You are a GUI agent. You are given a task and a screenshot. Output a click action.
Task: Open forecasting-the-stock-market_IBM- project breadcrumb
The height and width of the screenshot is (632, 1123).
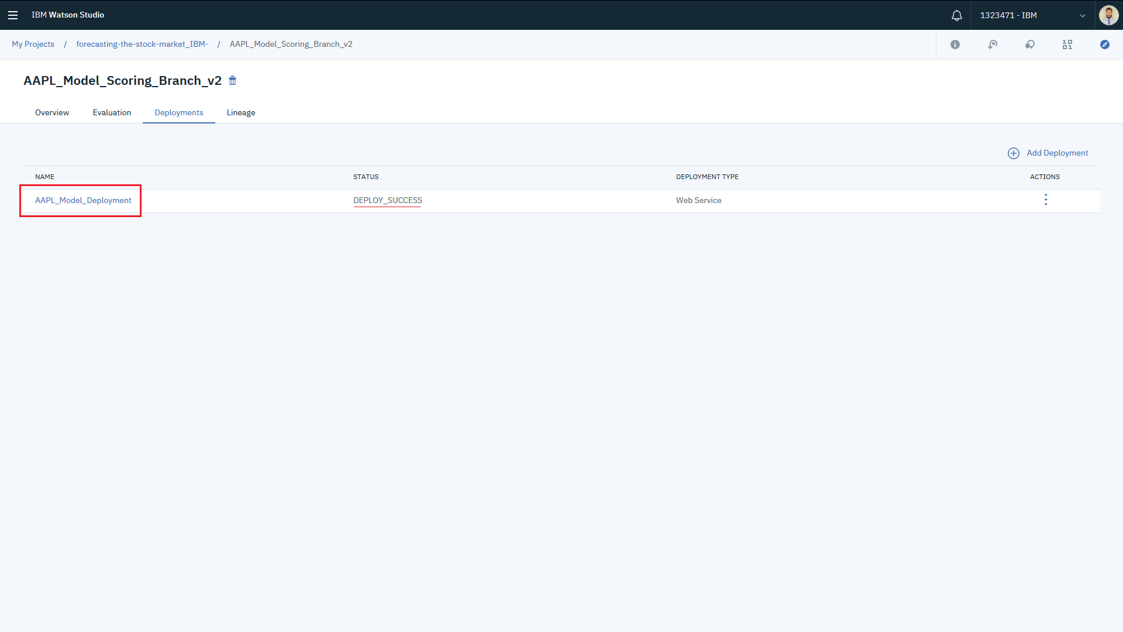(142, 44)
